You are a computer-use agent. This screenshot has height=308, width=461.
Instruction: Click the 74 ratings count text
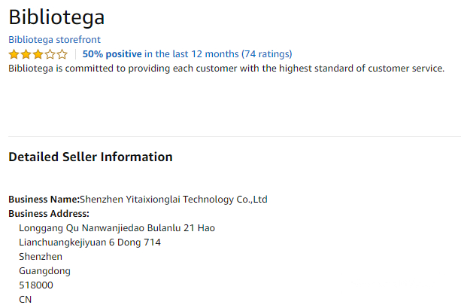coord(267,54)
